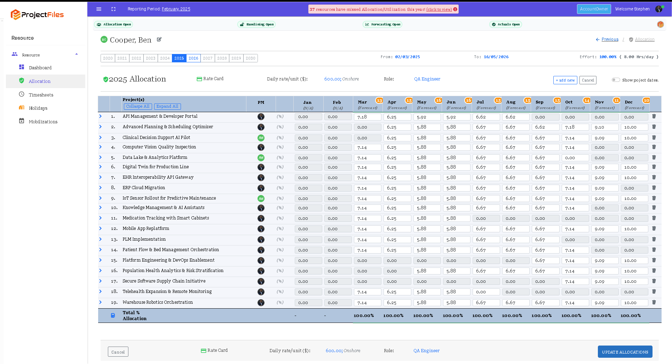Expand API Management & Developer Portal row

(x=101, y=116)
